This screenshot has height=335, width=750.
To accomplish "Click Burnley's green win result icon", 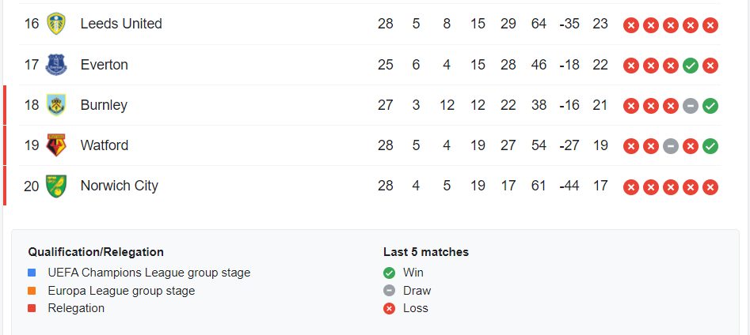I will 710,106.
